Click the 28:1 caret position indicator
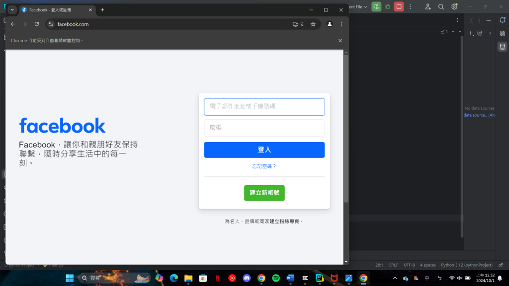The width and height of the screenshot is (509, 286). point(379,265)
